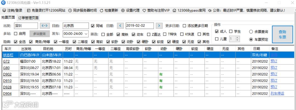Click the home icon for 12306Bypass官网
Screen dimensions: 296x110
175,10
